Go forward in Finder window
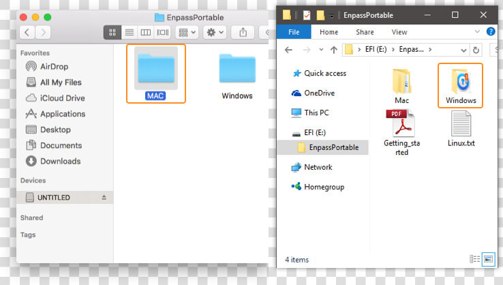 click(43, 33)
